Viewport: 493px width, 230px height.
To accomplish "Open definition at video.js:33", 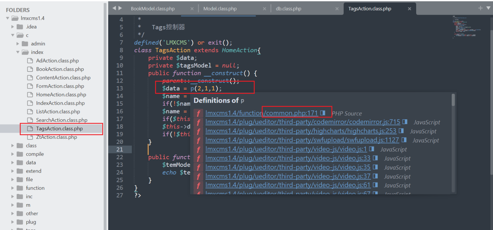I will [288, 158].
